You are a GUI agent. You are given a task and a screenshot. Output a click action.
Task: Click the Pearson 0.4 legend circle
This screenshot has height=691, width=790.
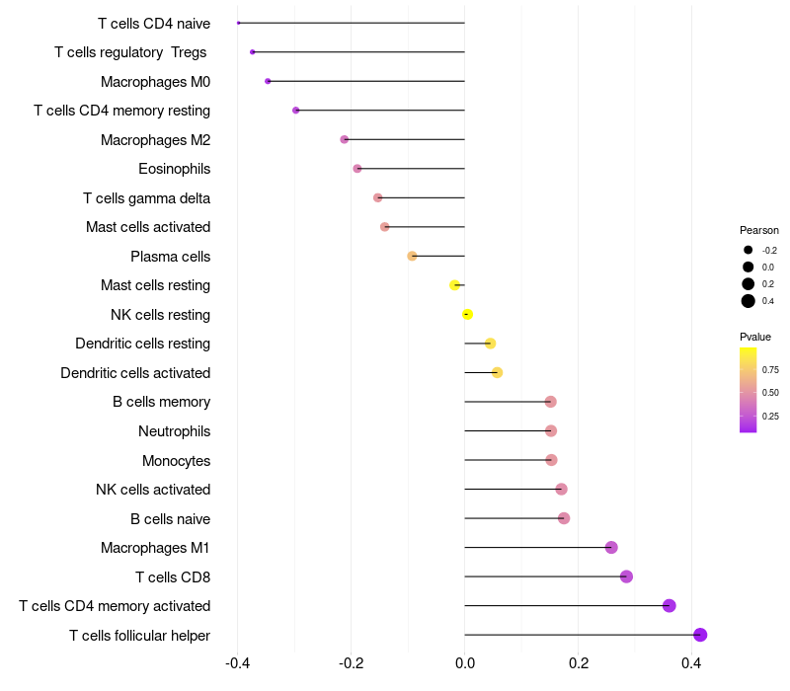(x=748, y=301)
